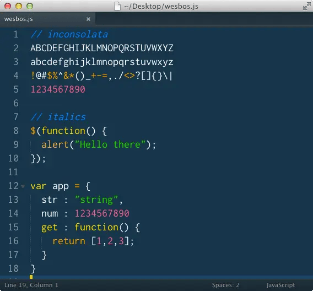Open the Spaces: 2 indentation menu
The image size is (313, 291).
click(225, 285)
